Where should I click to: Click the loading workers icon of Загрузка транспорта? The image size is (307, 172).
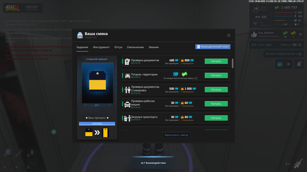coord(127,118)
